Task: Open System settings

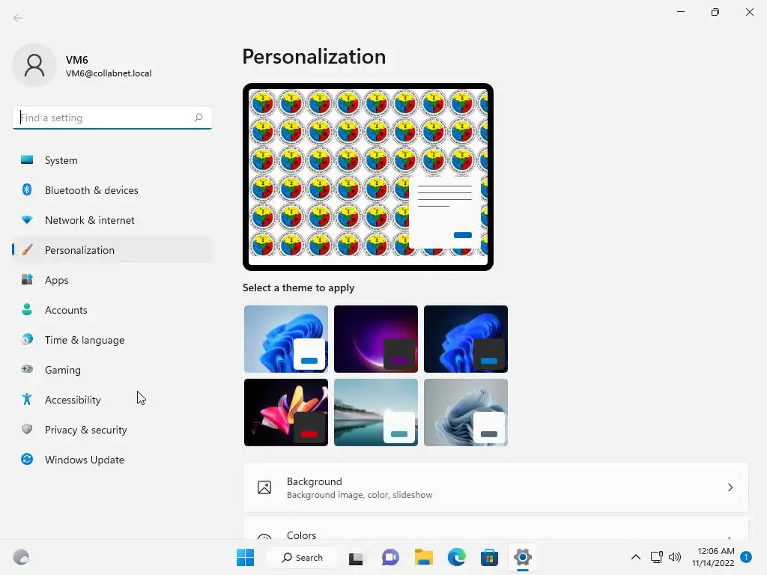Action: point(112,160)
